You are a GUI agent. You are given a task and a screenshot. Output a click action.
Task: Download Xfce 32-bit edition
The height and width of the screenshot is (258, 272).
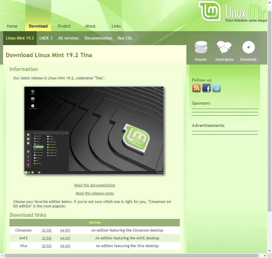46,246
